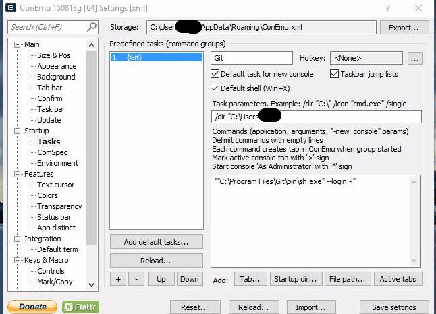This screenshot has height=314, width=436.
Task: Open the Flattr donation badge
Action: click(80, 307)
